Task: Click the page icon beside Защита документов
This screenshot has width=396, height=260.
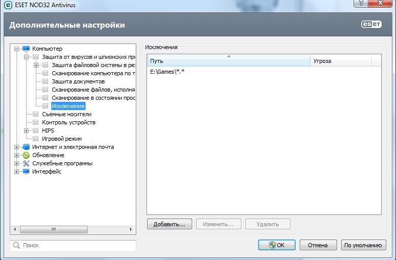Action: point(46,81)
